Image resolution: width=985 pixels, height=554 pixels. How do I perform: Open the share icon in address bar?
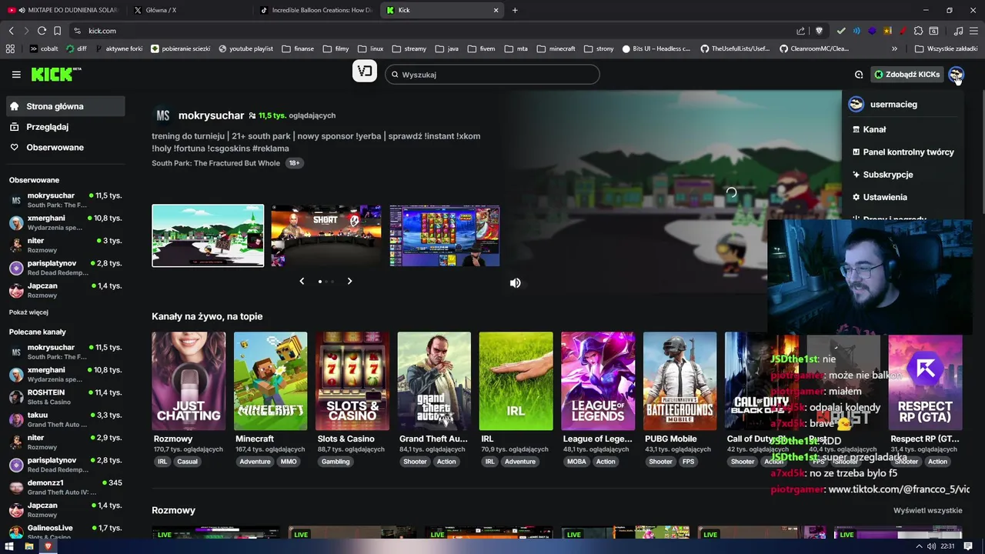pos(801,31)
